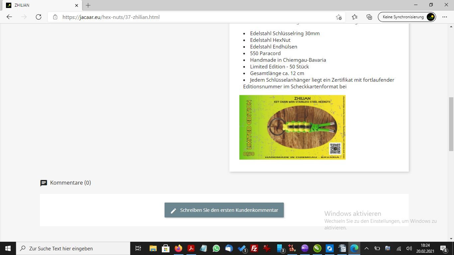Open the notification center icon

pyautogui.click(x=444, y=248)
